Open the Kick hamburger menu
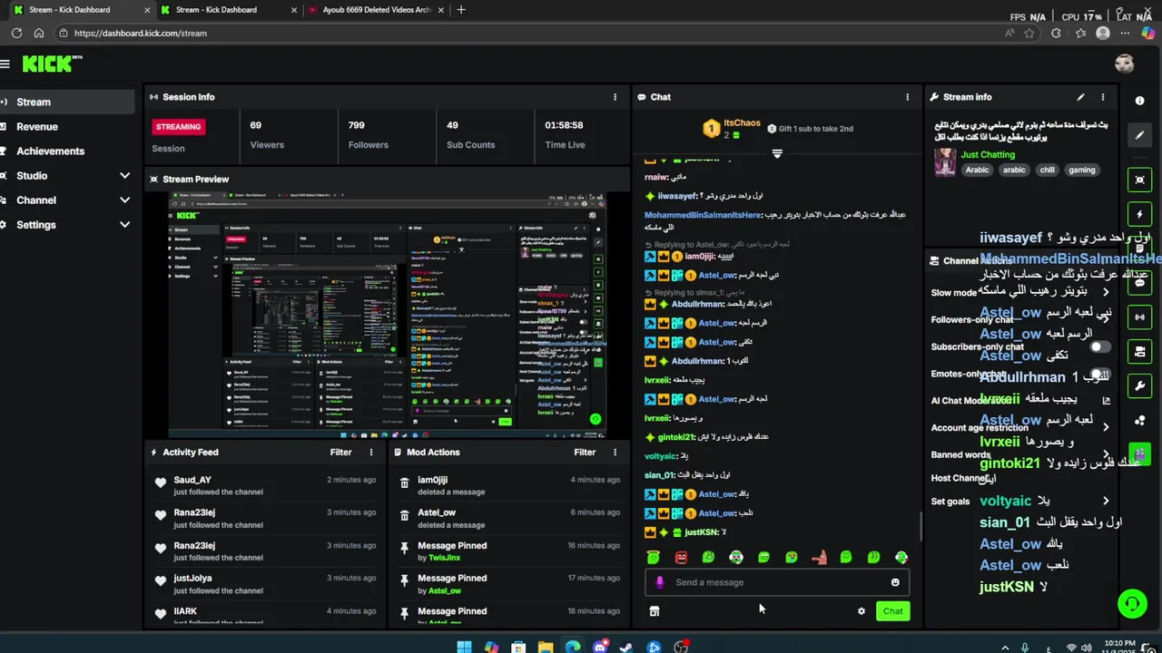 tap(5, 64)
